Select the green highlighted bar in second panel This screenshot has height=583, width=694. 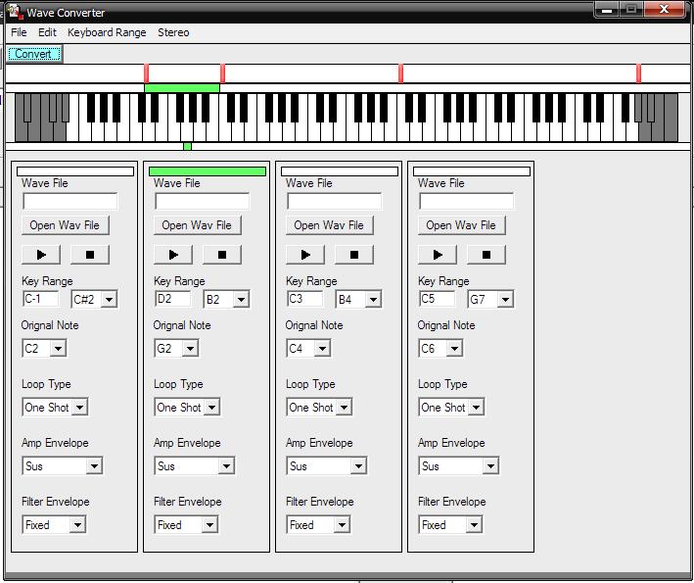pyautogui.click(x=208, y=171)
